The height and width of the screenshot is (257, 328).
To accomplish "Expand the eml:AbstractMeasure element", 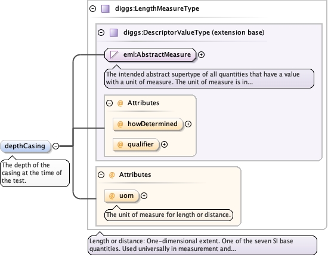I will coord(201,55).
